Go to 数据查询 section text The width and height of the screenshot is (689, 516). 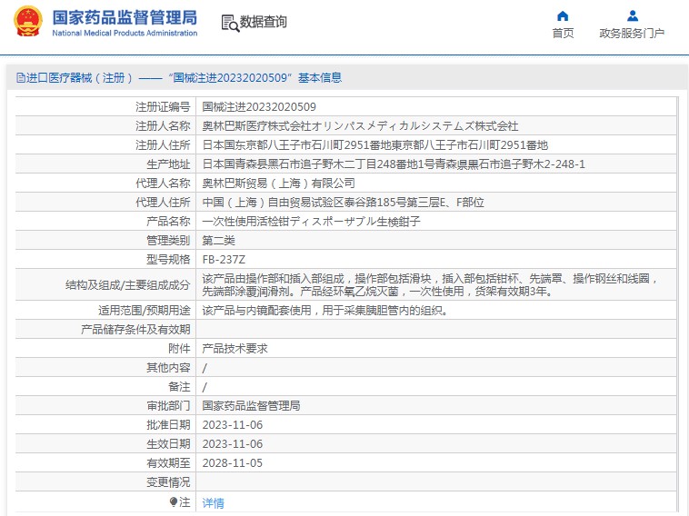pyautogui.click(x=264, y=23)
